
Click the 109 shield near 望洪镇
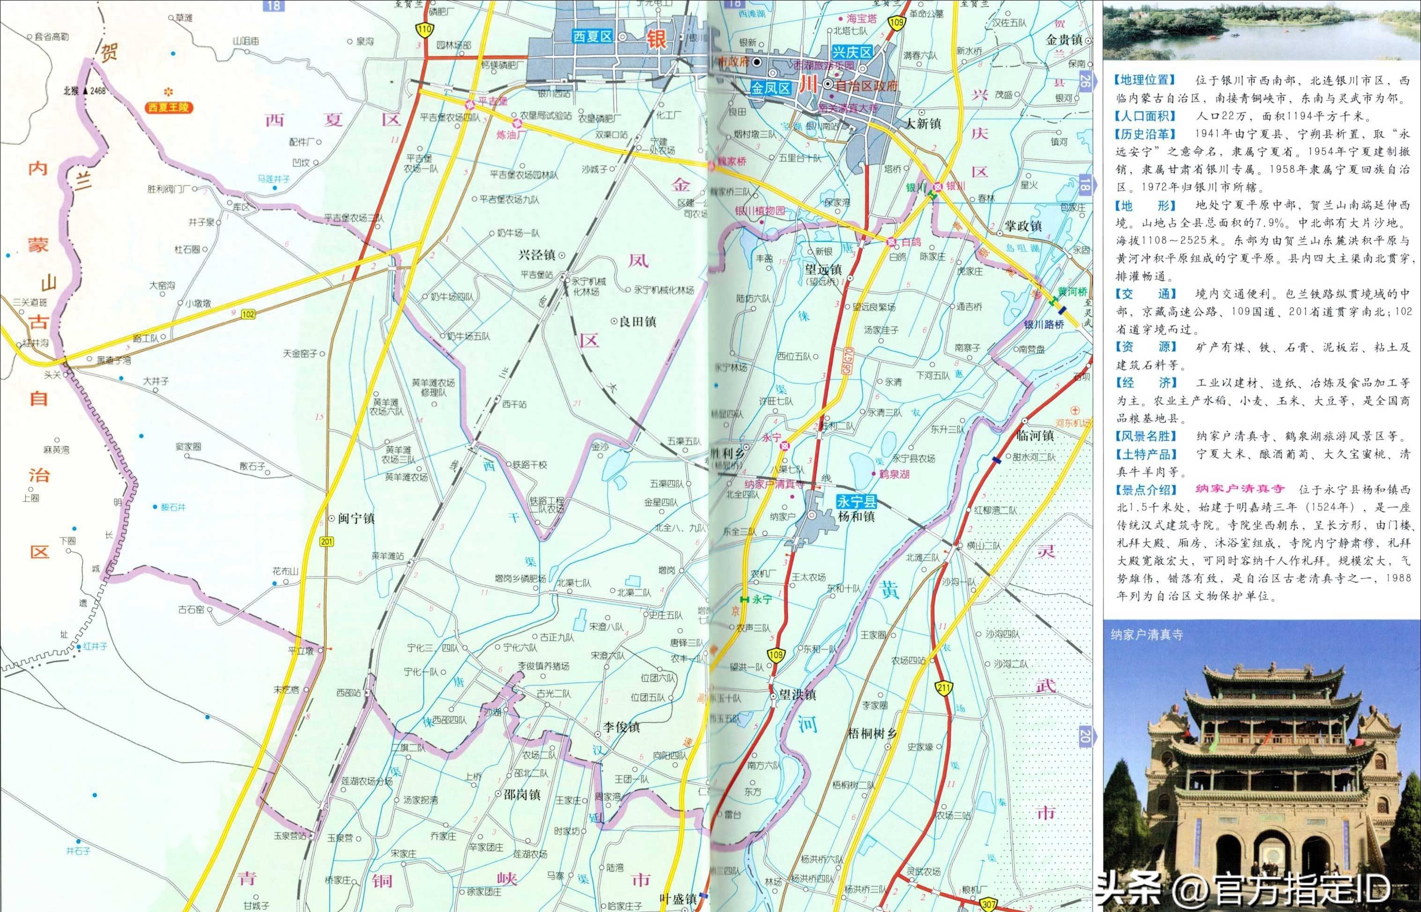[x=776, y=655]
